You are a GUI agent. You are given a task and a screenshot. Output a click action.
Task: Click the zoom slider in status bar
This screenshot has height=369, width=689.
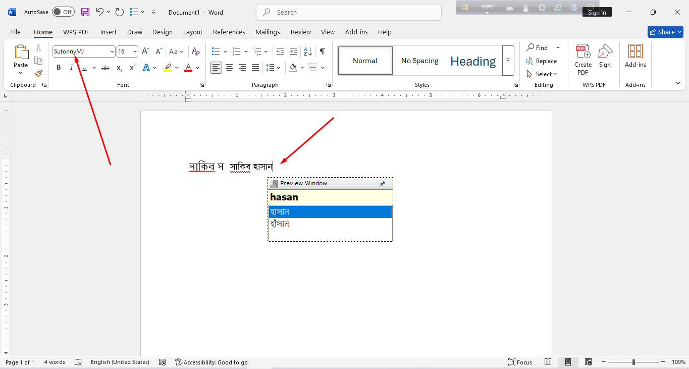tap(633, 362)
